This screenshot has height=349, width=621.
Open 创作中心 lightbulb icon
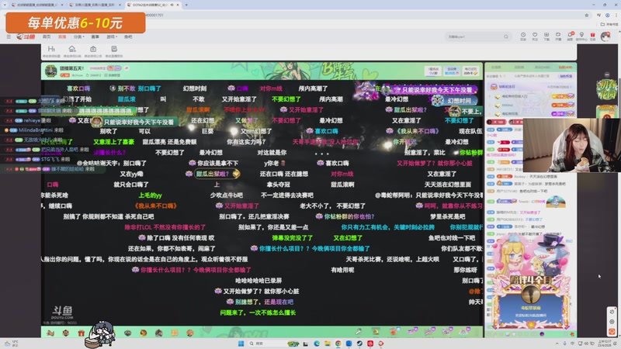pos(581,36)
